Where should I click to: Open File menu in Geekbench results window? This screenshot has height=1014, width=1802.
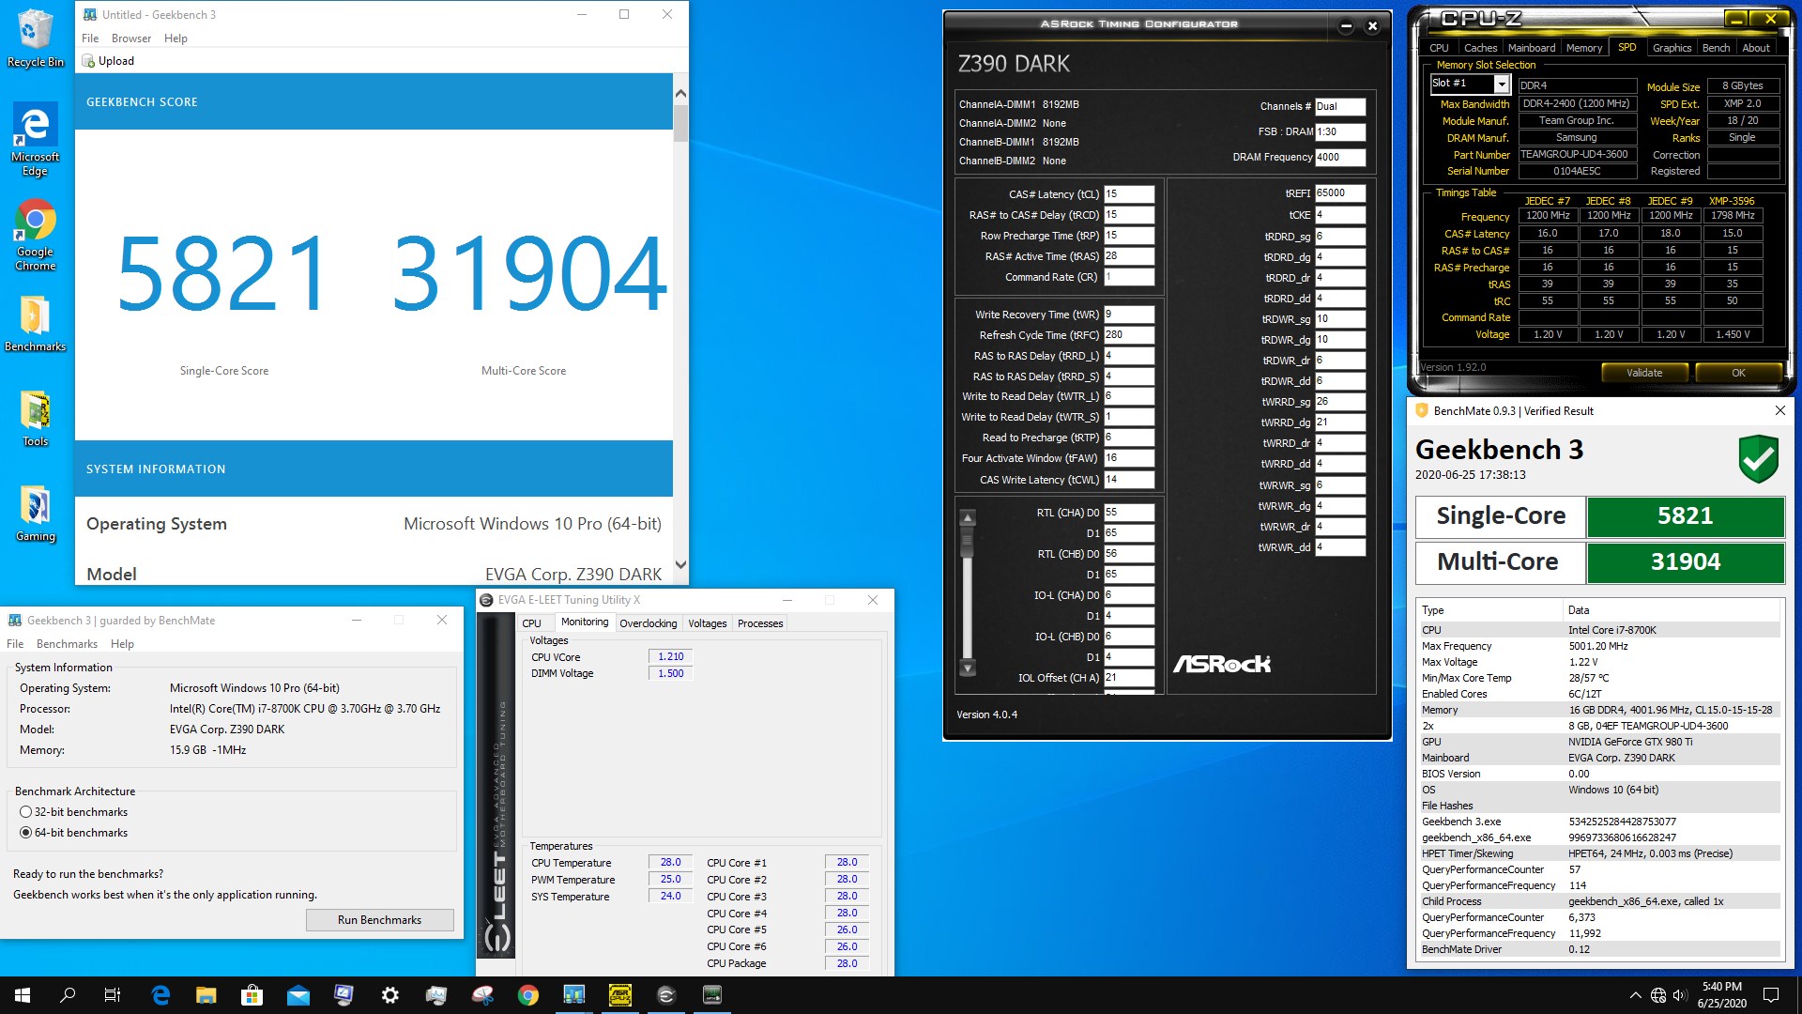[90, 38]
